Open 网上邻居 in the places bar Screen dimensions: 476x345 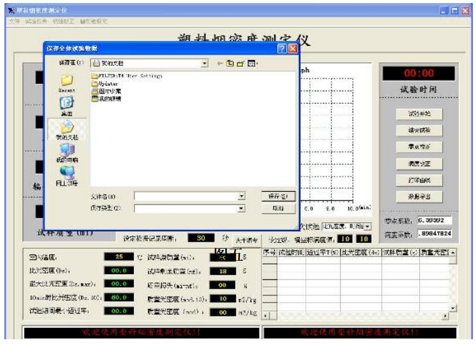pos(67,175)
